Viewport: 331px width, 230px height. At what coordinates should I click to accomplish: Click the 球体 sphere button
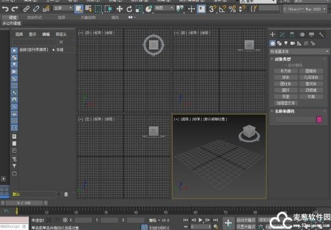pos(286,77)
